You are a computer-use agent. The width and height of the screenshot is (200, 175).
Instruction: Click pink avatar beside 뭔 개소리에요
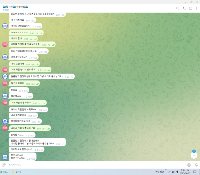5,83
